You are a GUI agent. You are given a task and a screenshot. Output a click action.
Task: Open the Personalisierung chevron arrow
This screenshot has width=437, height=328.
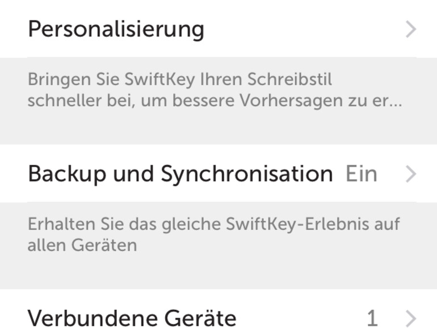(411, 30)
